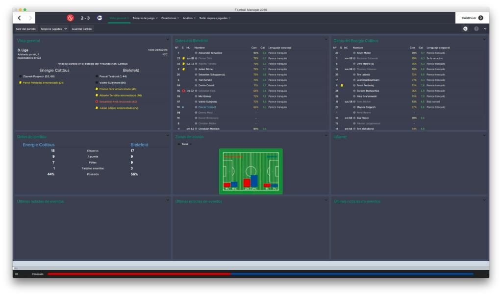Click the info icon beside Uwe Möhrle
Image resolution: width=502 pixels, height=296 pixels.
pyautogui.click(x=354, y=64)
